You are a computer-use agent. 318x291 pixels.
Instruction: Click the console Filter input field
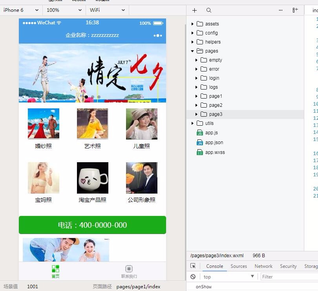pyautogui.click(x=283, y=276)
